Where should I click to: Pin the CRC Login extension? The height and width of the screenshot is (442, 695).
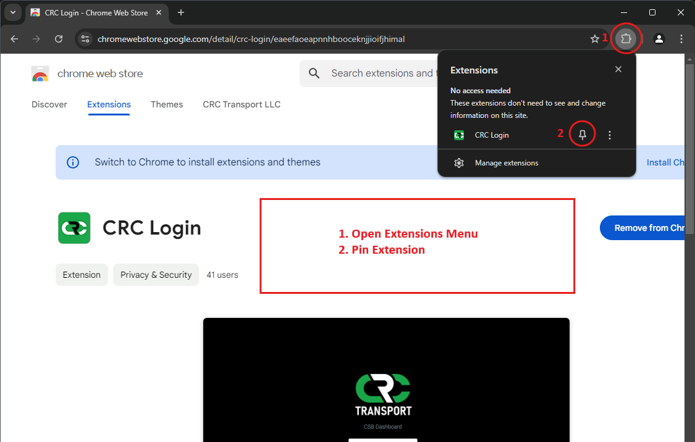pyautogui.click(x=582, y=135)
